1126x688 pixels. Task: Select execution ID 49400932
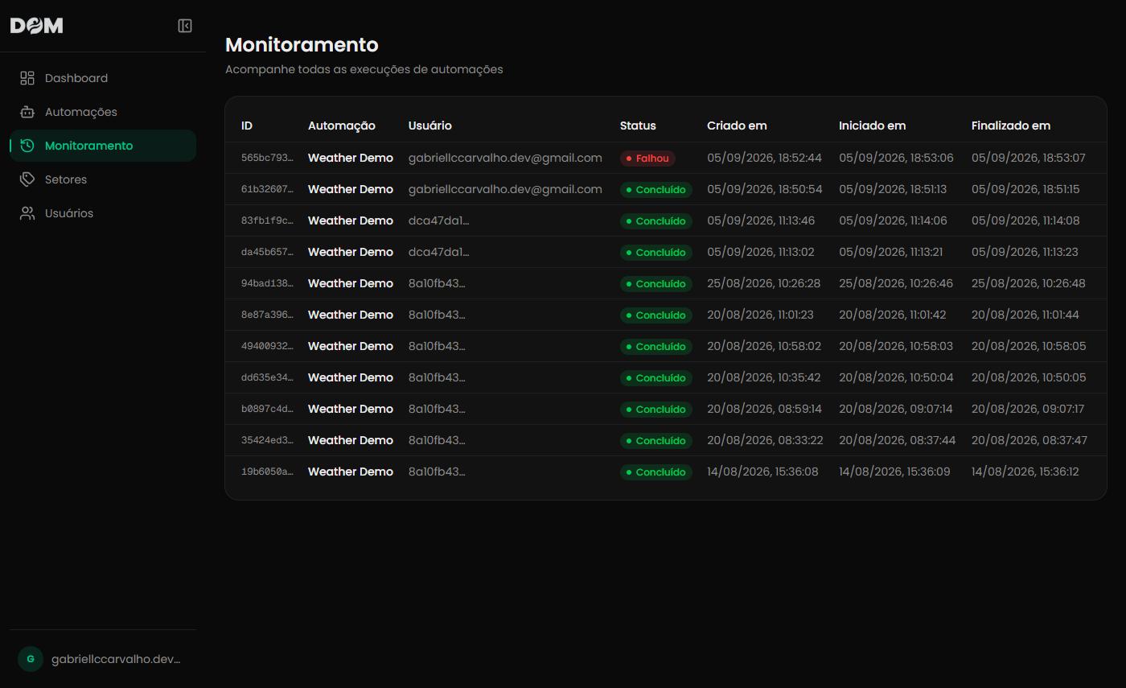[x=267, y=346]
